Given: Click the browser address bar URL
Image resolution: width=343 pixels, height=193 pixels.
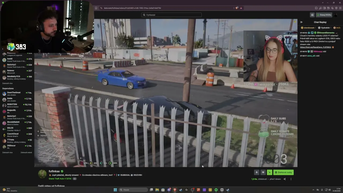Looking at the screenshot, I should pyautogui.click(x=132, y=8).
